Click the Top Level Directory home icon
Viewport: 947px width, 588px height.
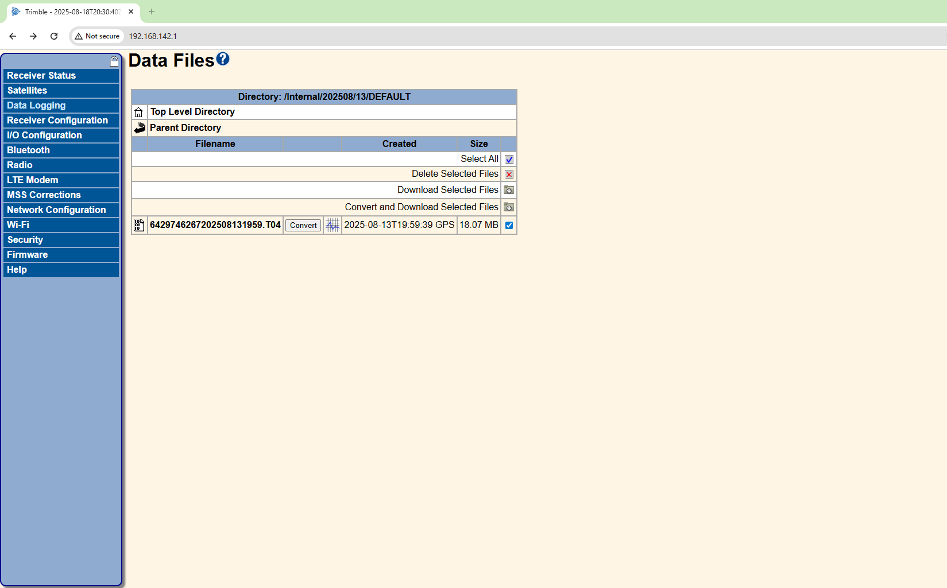point(139,112)
